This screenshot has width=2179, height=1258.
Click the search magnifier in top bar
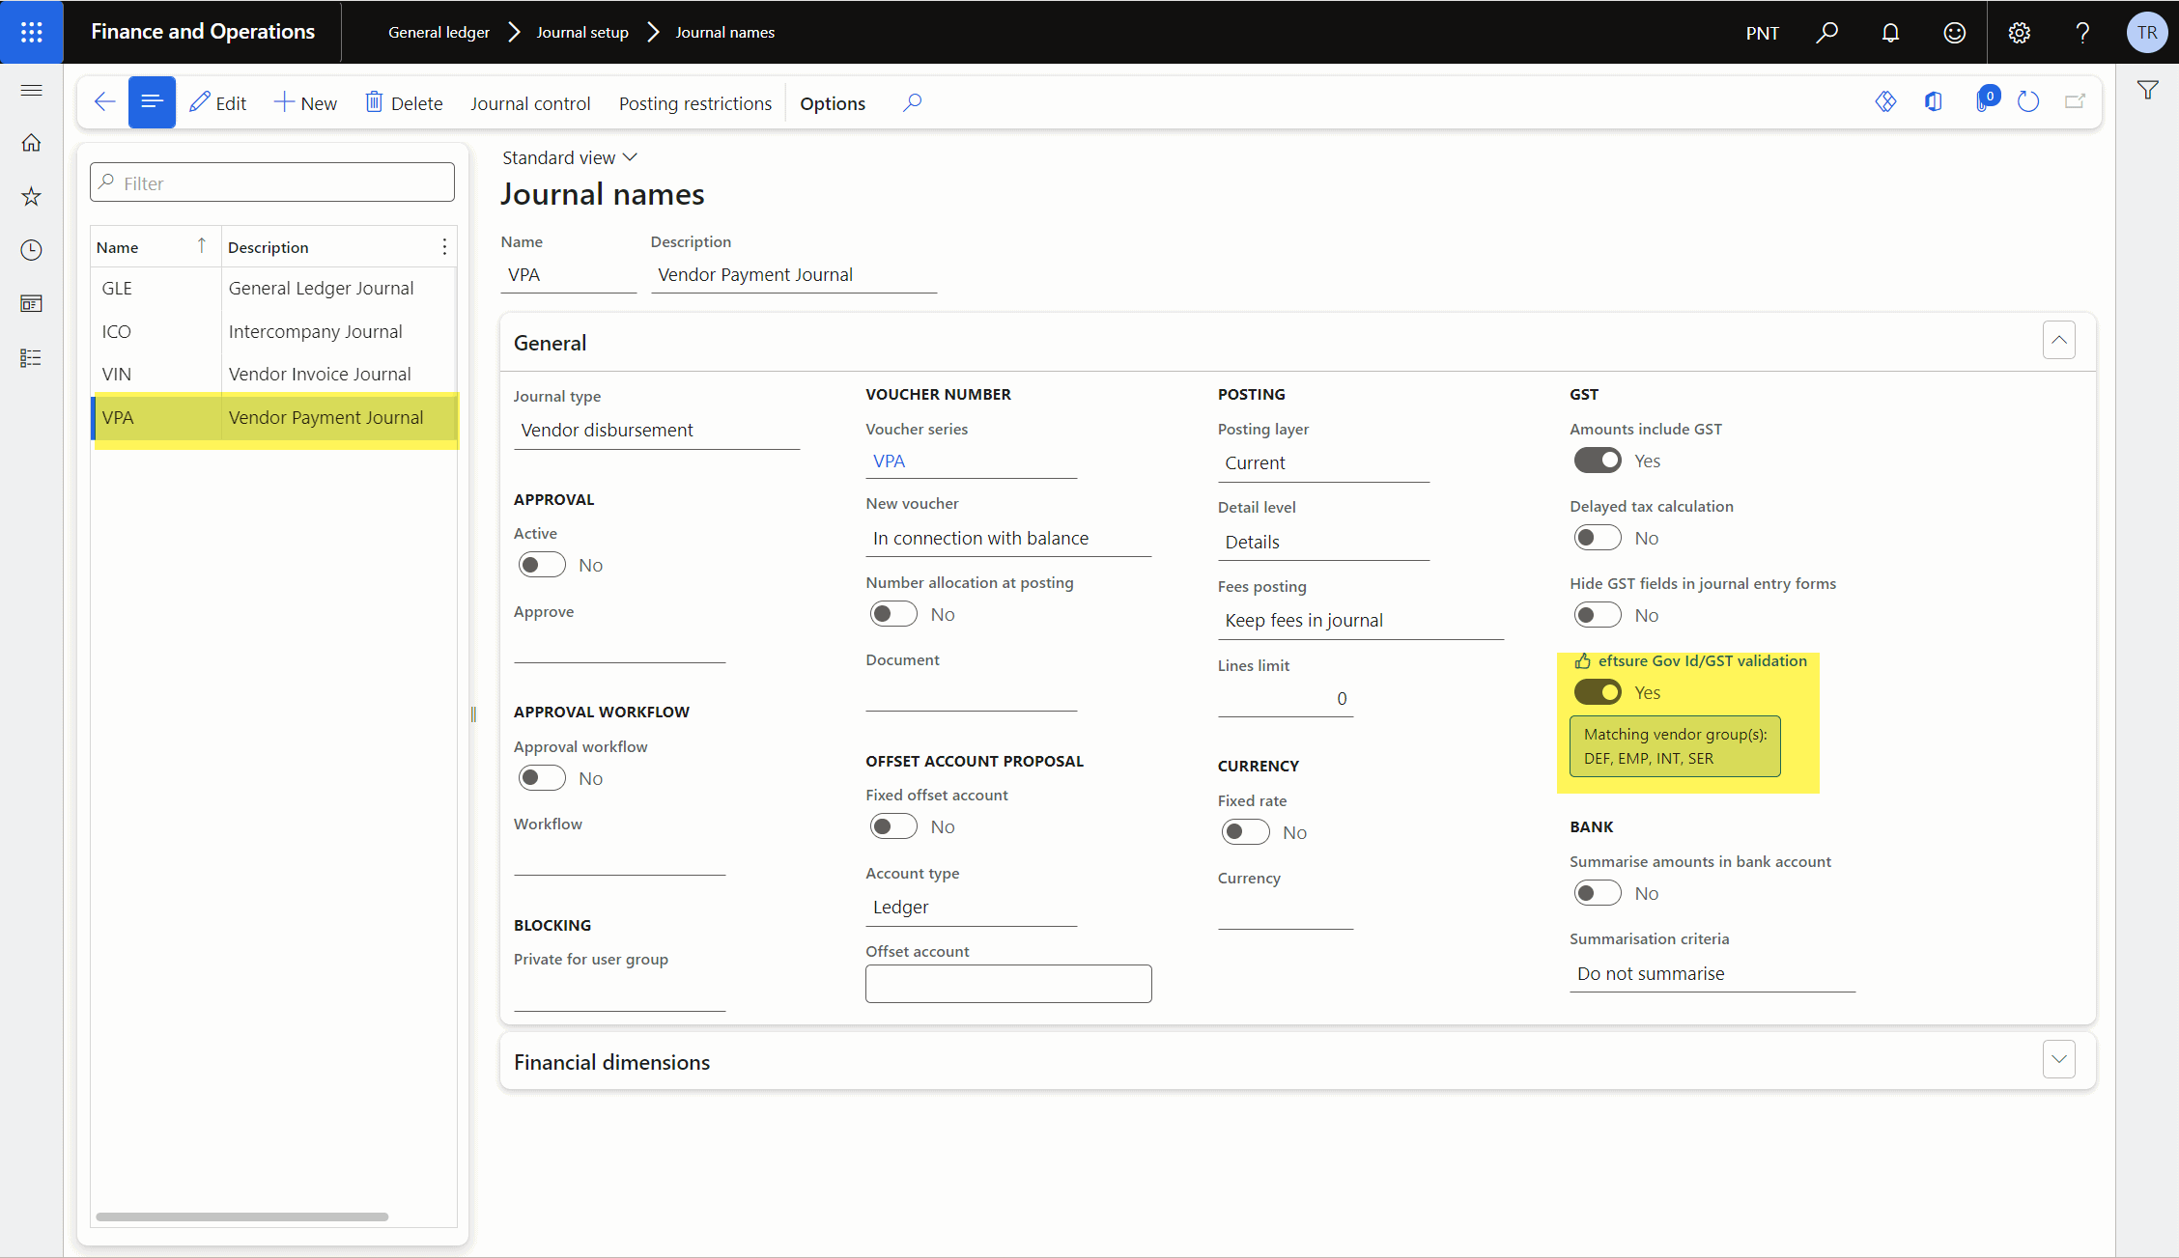tap(1826, 32)
